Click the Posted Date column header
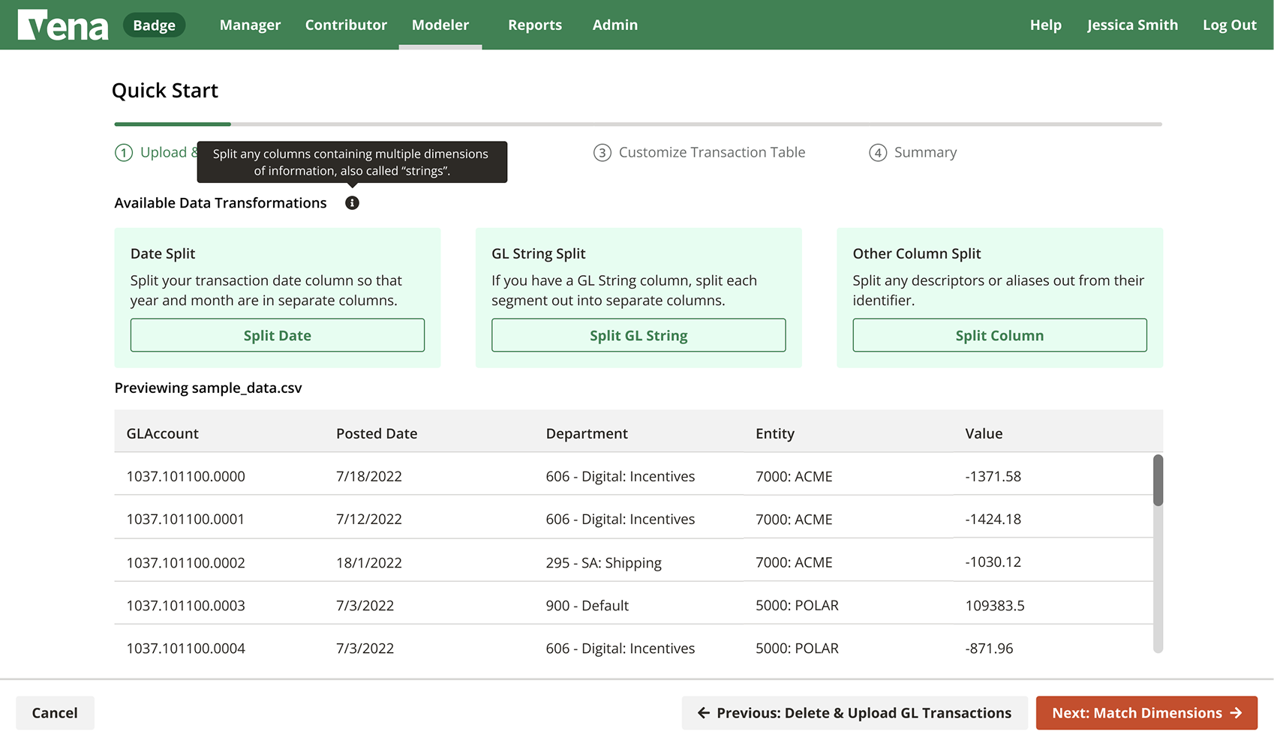The height and width of the screenshot is (746, 1274). click(377, 433)
